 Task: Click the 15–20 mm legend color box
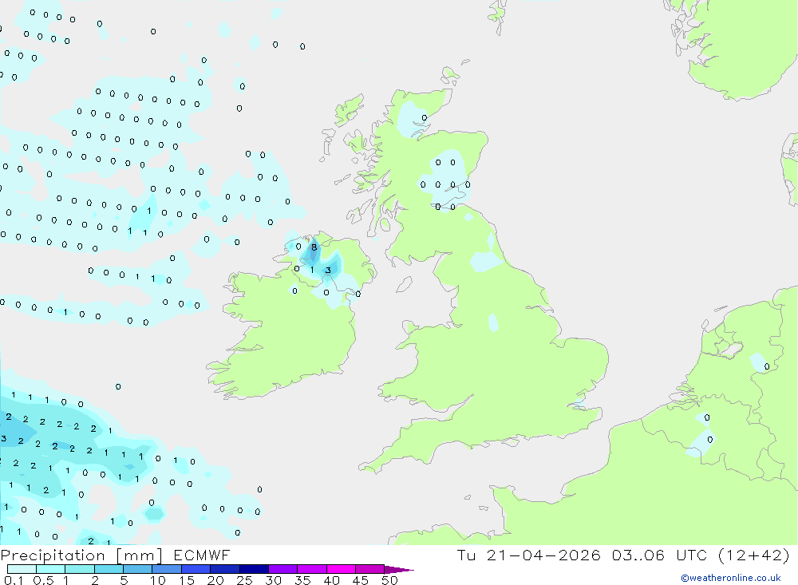tap(196, 569)
